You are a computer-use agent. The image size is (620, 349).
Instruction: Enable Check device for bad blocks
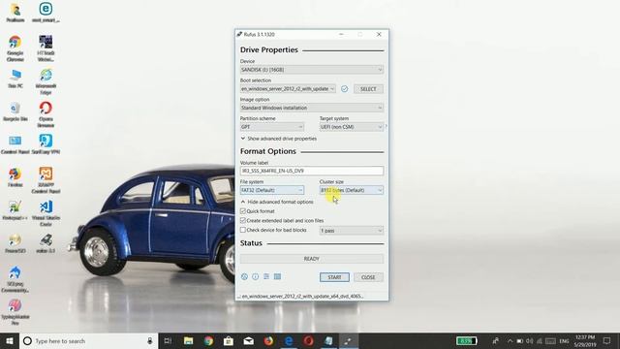click(x=243, y=230)
